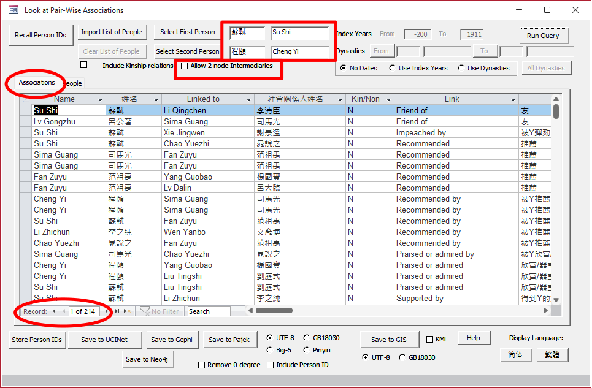Create new blank record icon
The width and height of the screenshot is (592, 388).
[x=128, y=311]
